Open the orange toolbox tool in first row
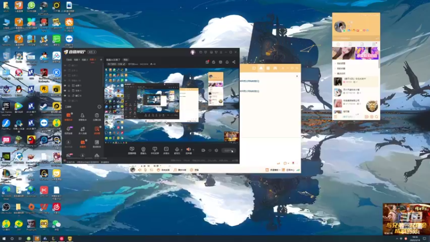The image size is (430, 242). pyautogui.click(x=68, y=116)
